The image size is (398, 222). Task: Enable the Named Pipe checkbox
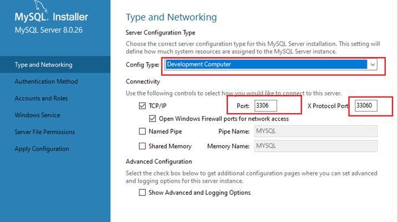point(142,132)
